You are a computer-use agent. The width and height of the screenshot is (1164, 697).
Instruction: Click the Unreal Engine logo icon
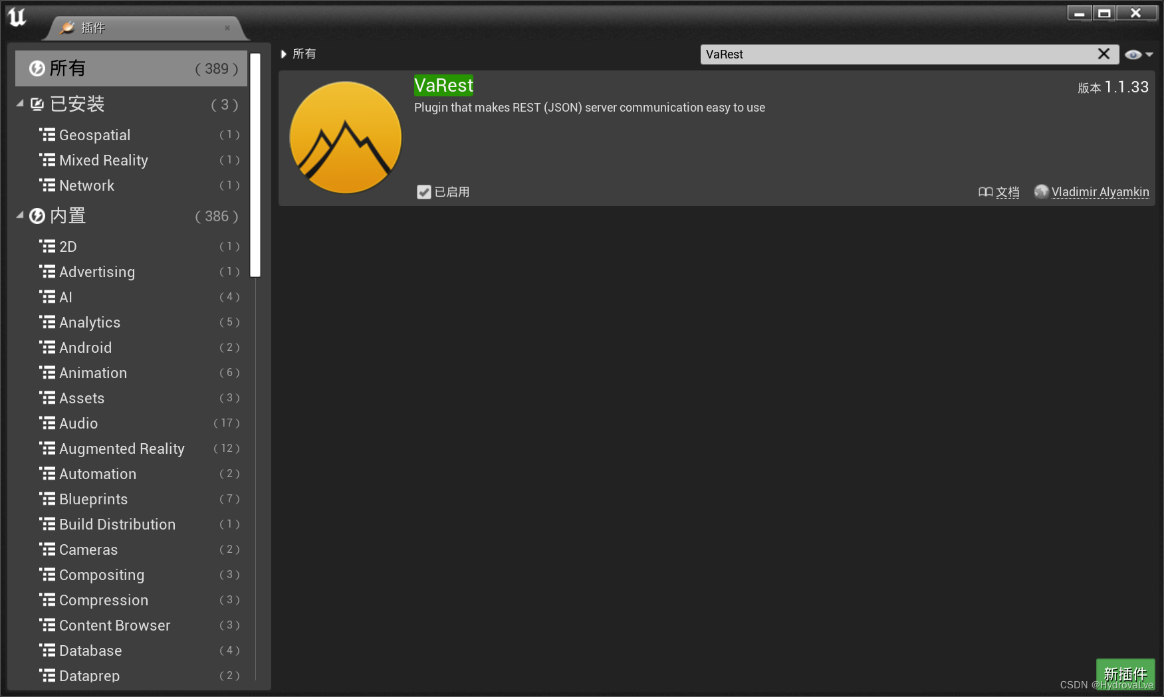[17, 17]
